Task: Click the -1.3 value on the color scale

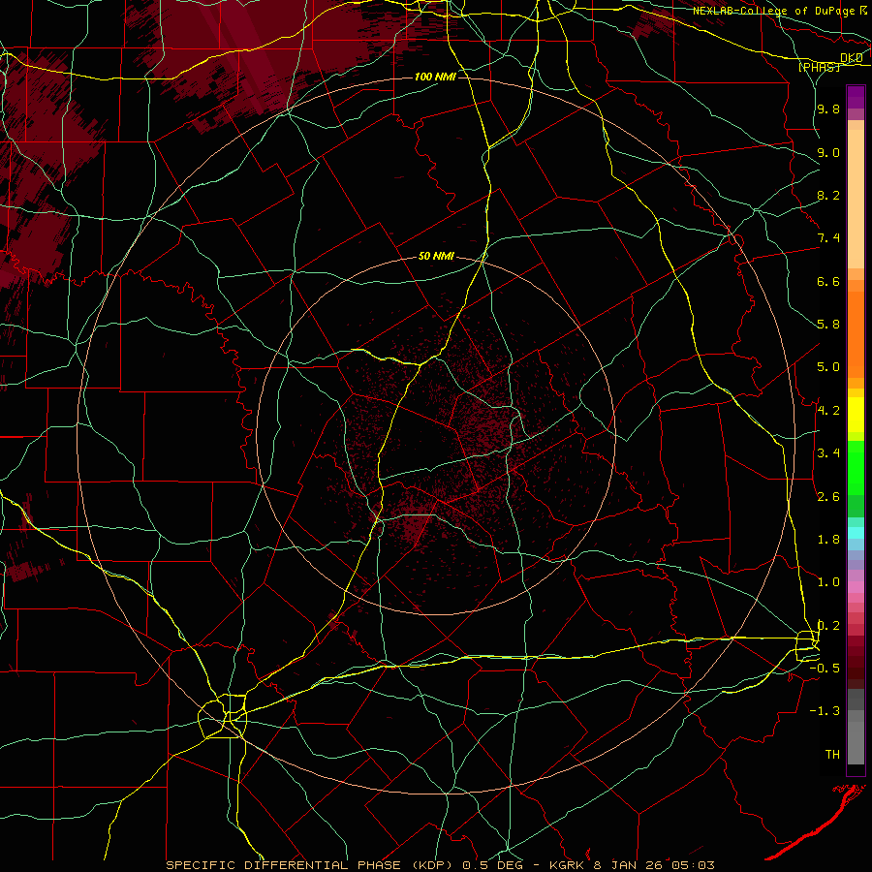Action: tap(825, 711)
